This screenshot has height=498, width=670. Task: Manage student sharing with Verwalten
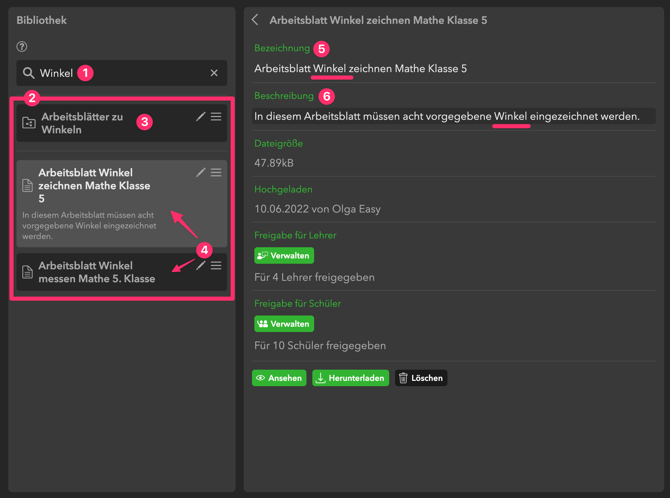click(284, 324)
